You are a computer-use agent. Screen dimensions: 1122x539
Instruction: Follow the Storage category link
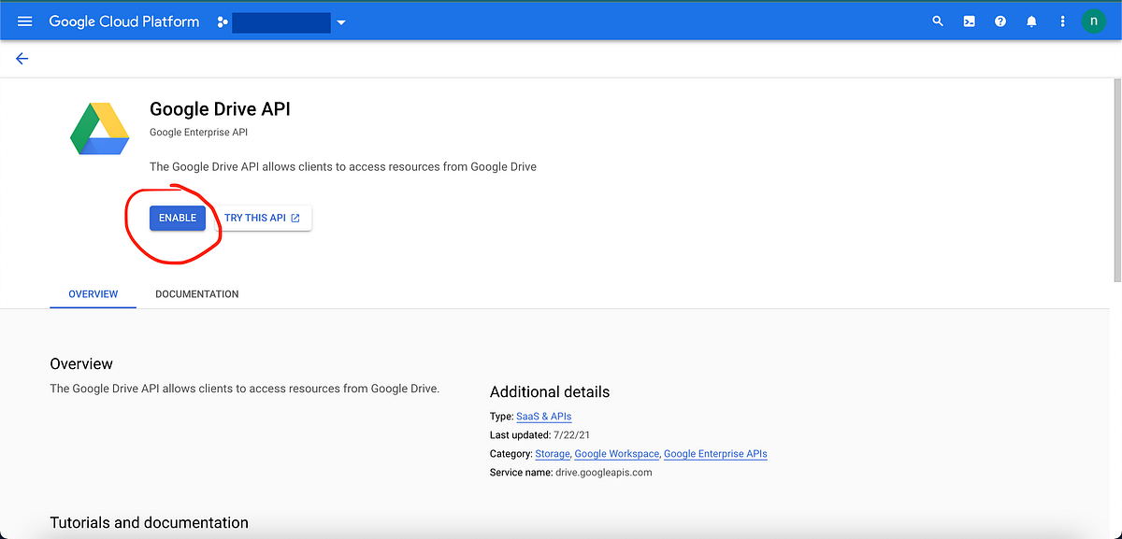[552, 453]
